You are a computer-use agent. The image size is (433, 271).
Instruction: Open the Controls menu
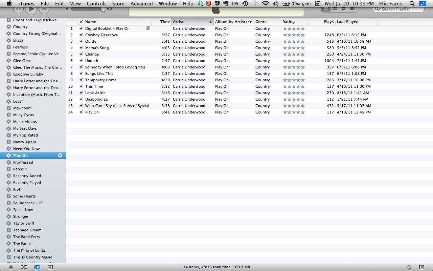(x=96, y=4)
